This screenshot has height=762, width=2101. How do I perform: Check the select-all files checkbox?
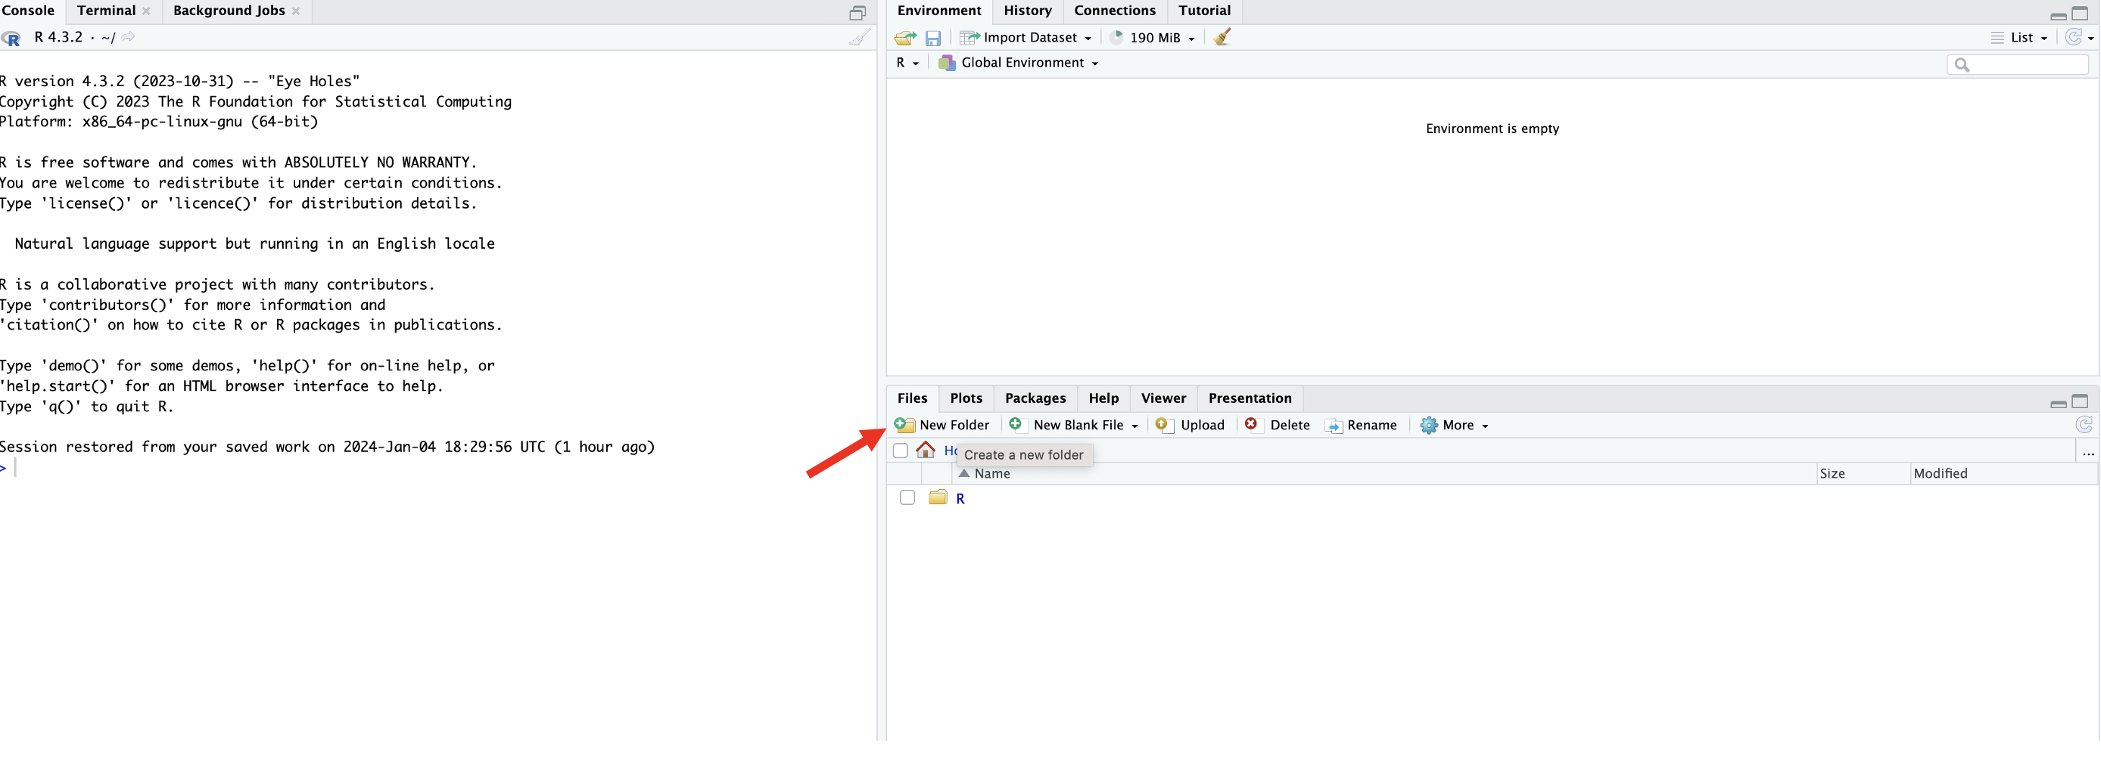(900, 450)
